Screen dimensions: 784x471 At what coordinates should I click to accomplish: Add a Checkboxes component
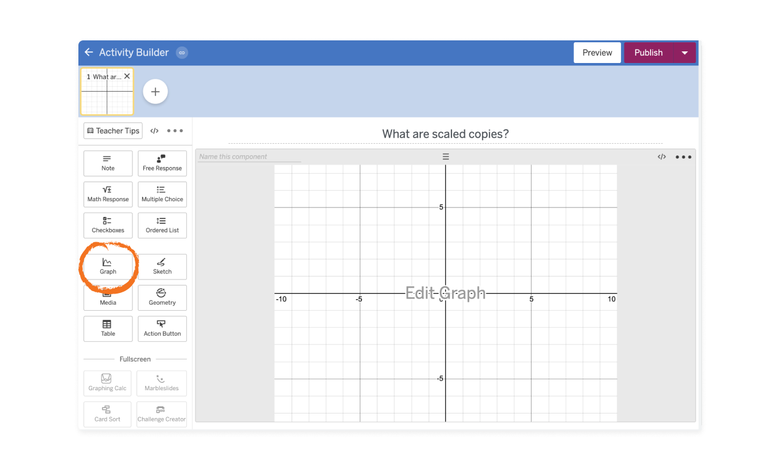tap(108, 225)
